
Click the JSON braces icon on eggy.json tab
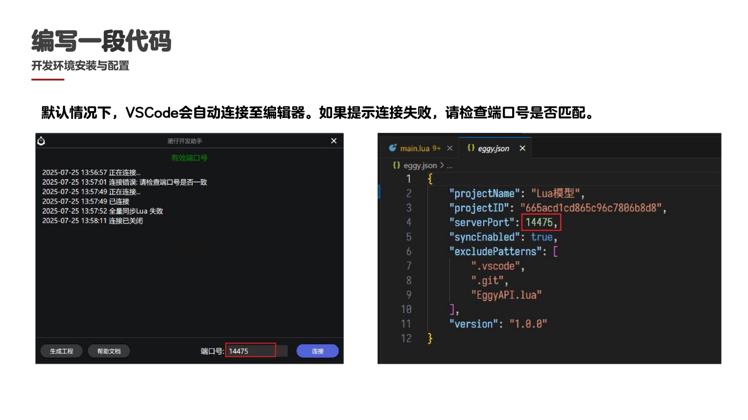(x=471, y=148)
